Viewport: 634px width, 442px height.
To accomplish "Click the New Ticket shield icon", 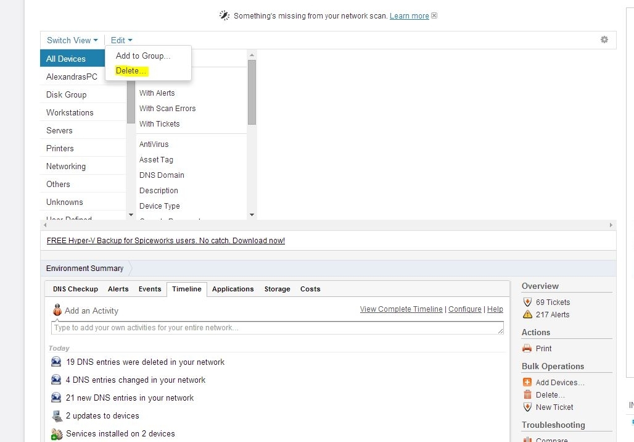I will [527, 407].
